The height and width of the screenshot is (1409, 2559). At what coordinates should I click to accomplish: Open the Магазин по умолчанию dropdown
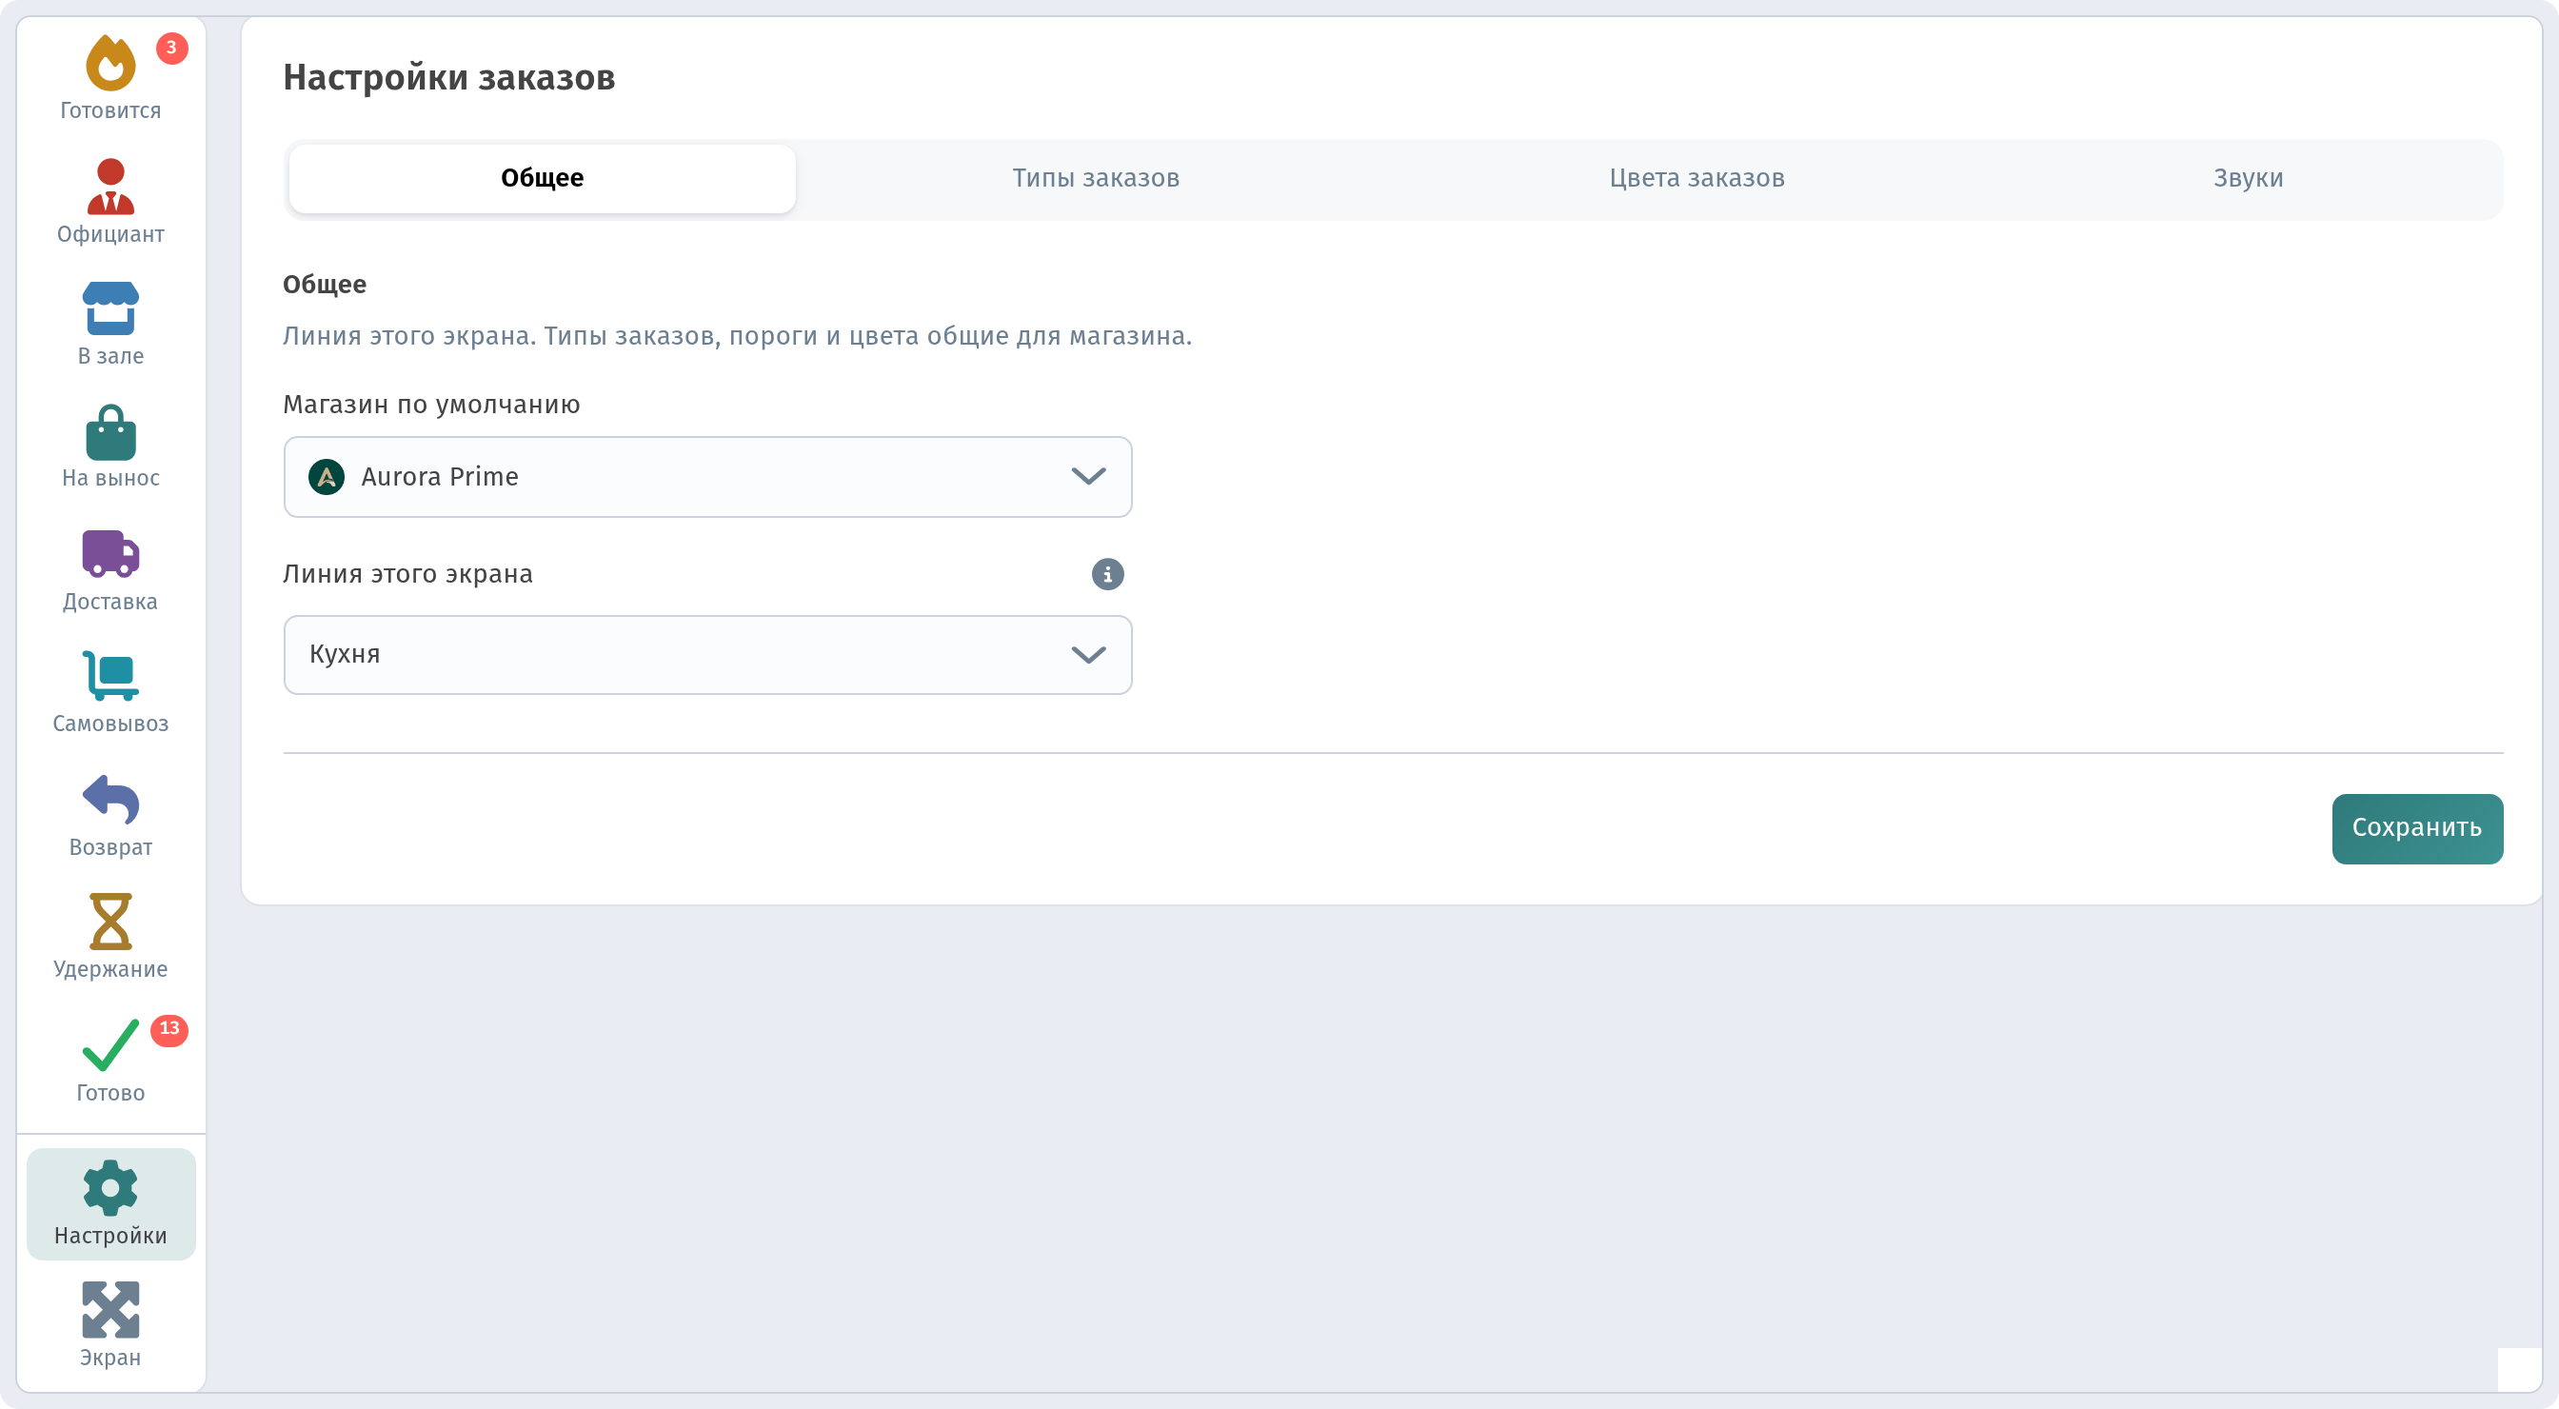tap(707, 477)
